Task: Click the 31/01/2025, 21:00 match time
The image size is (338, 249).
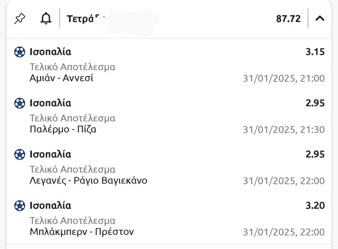Action: [283, 79]
